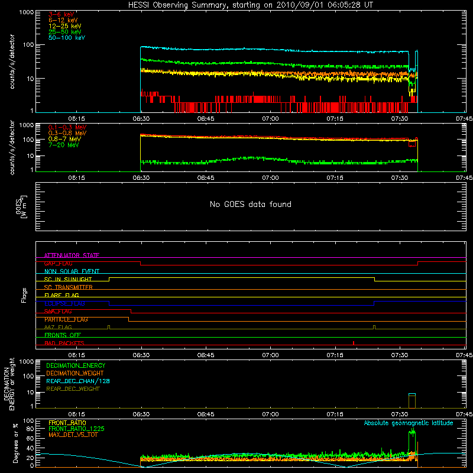Image resolution: width=473 pixels, height=473 pixels.
Task: Select the GAP_FLAG label
Action: pos(58,263)
